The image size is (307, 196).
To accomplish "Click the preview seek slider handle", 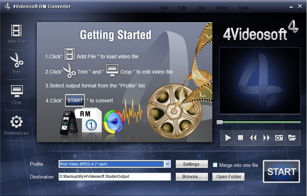I will 219,122.
